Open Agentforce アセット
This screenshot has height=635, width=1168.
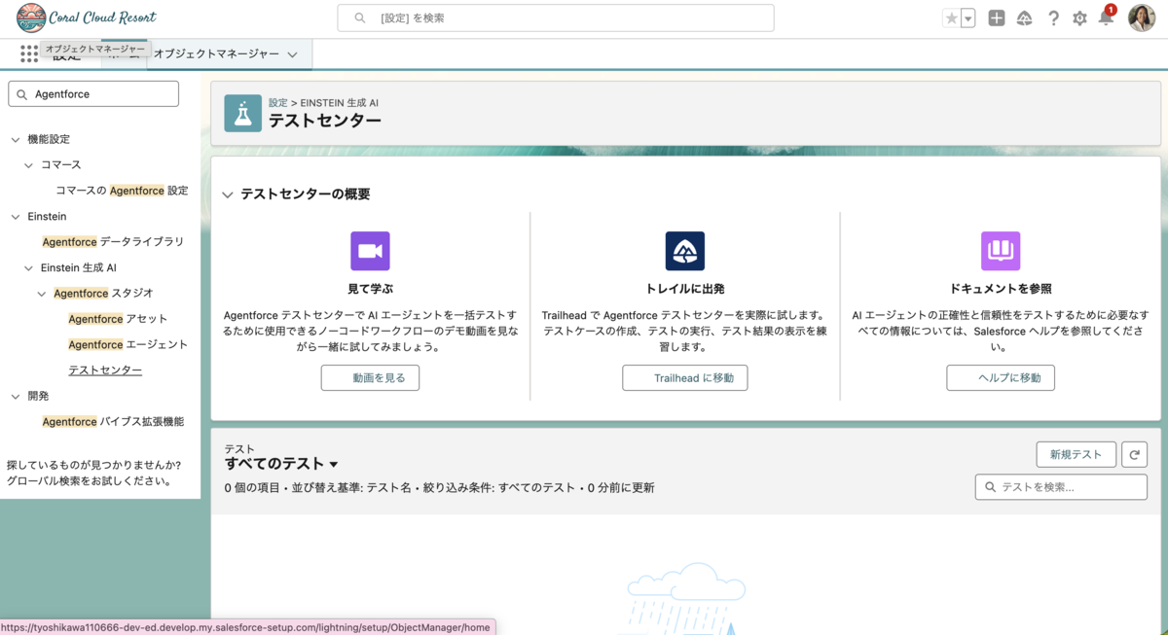tap(118, 319)
